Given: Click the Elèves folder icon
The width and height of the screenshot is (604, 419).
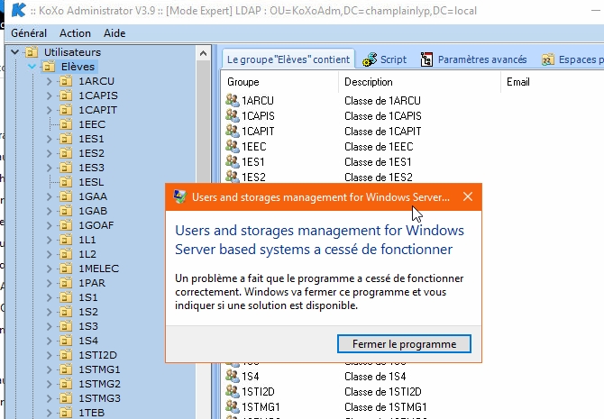Looking at the screenshot, I should (x=49, y=67).
